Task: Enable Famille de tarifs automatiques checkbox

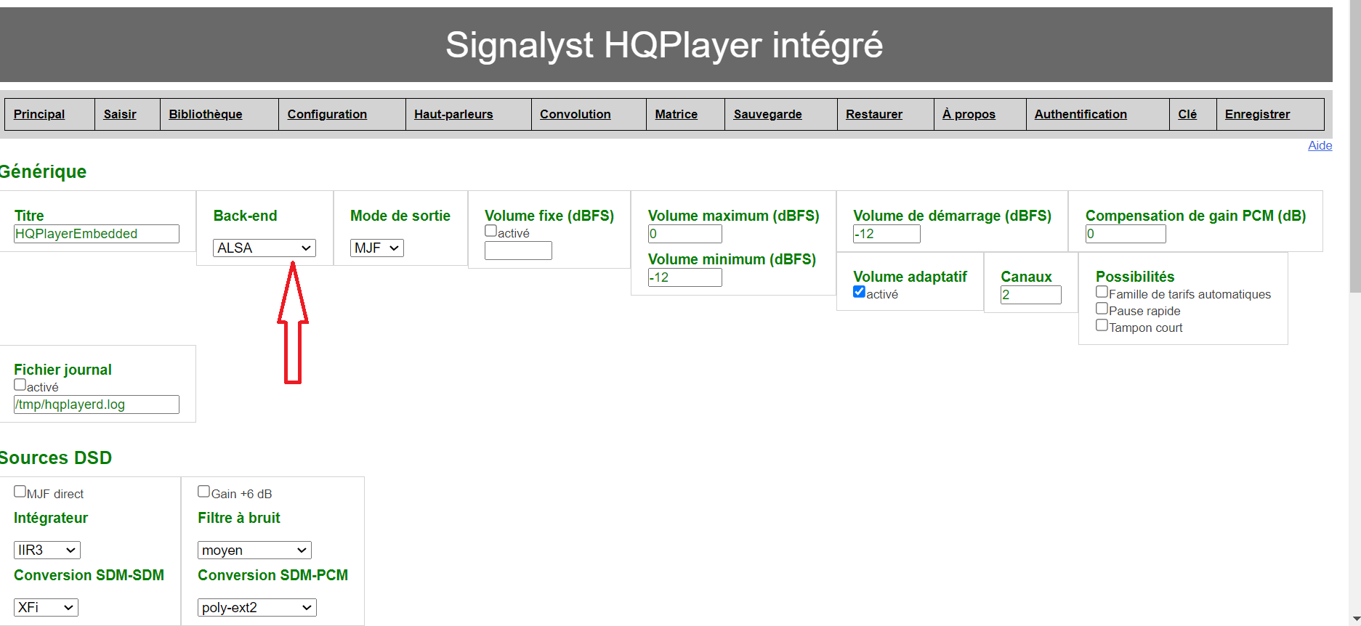Action: (x=1102, y=292)
